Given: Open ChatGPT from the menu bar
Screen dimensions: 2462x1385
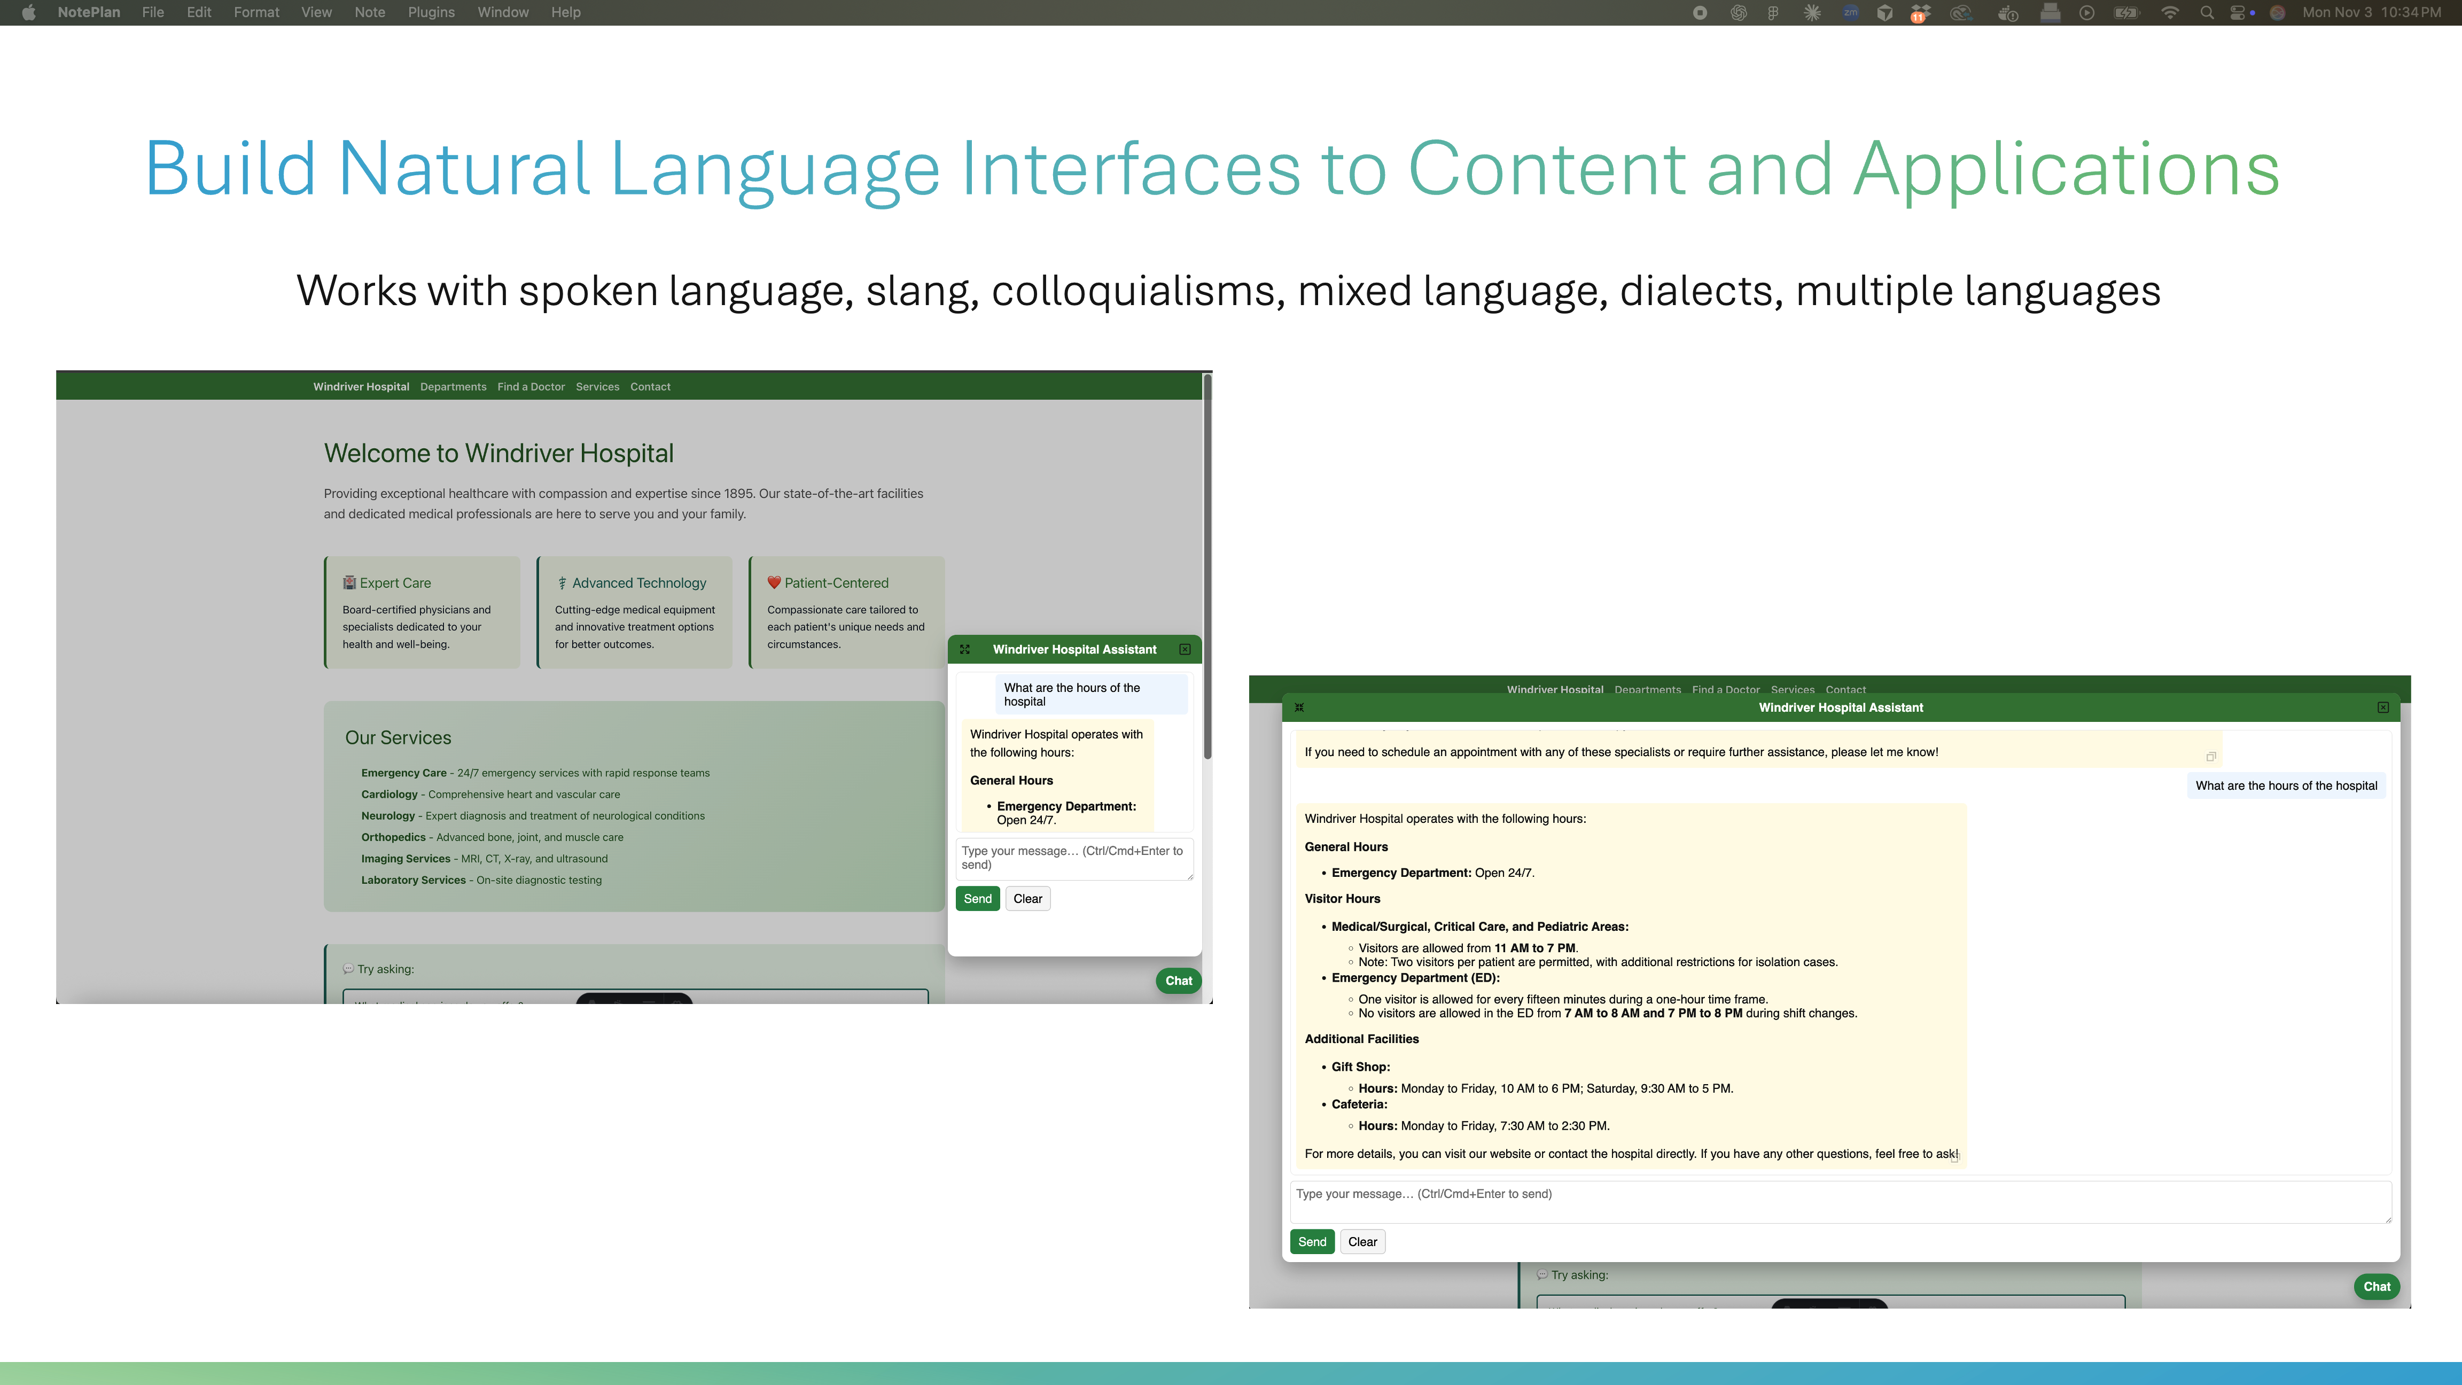Looking at the screenshot, I should (1739, 12).
